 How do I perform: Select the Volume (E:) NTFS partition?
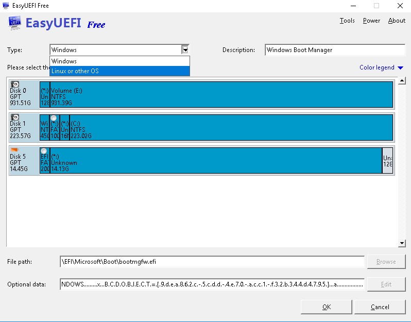point(221,94)
